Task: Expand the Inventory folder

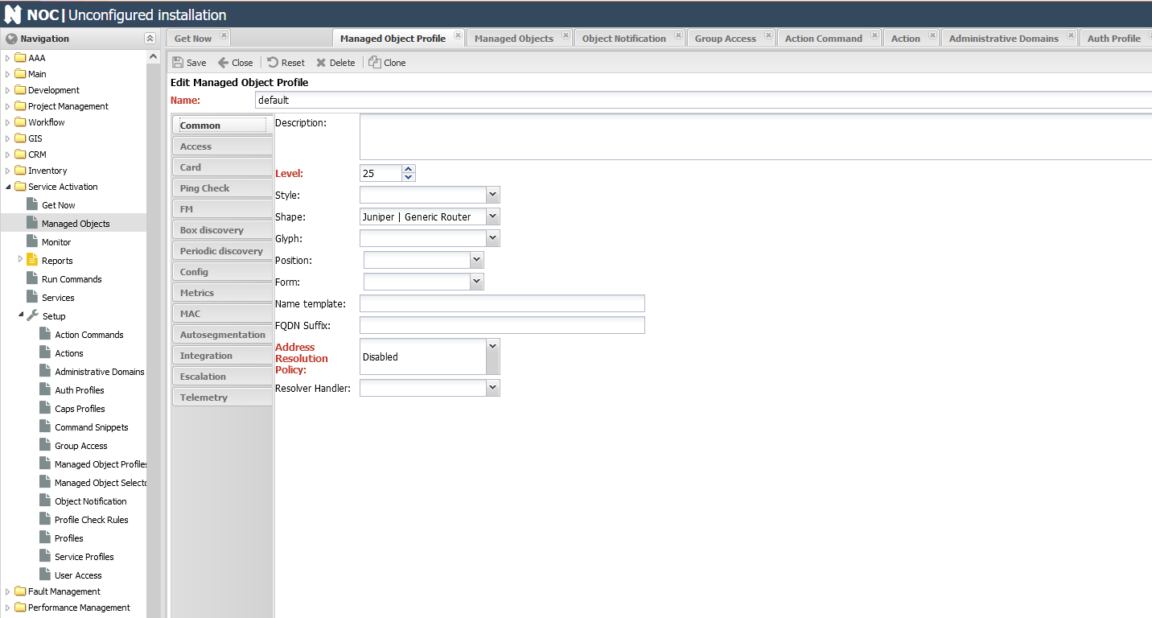Action: [x=8, y=171]
